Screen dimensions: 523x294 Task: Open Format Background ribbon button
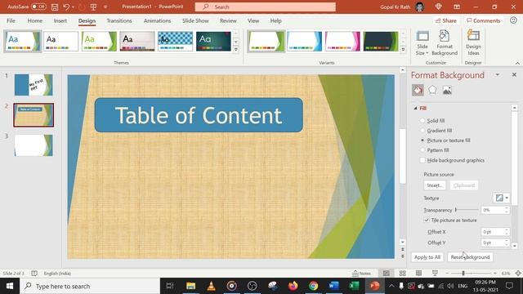(x=445, y=42)
